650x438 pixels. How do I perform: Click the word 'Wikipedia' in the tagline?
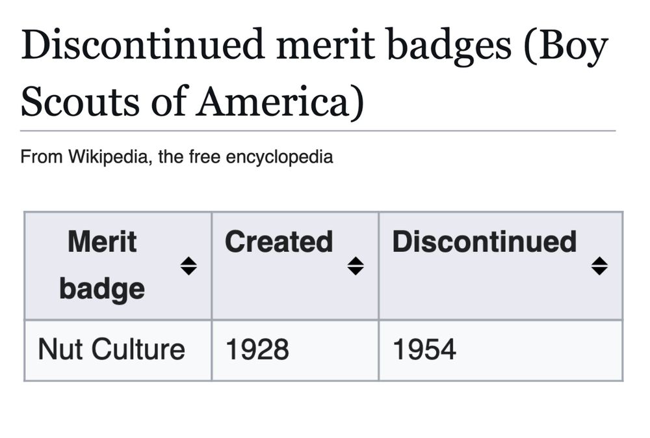click(x=109, y=157)
